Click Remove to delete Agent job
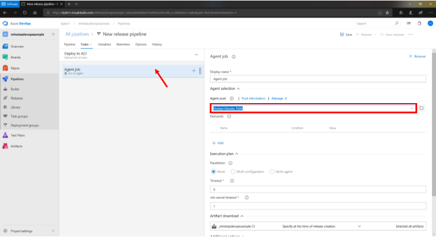 click(x=417, y=57)
